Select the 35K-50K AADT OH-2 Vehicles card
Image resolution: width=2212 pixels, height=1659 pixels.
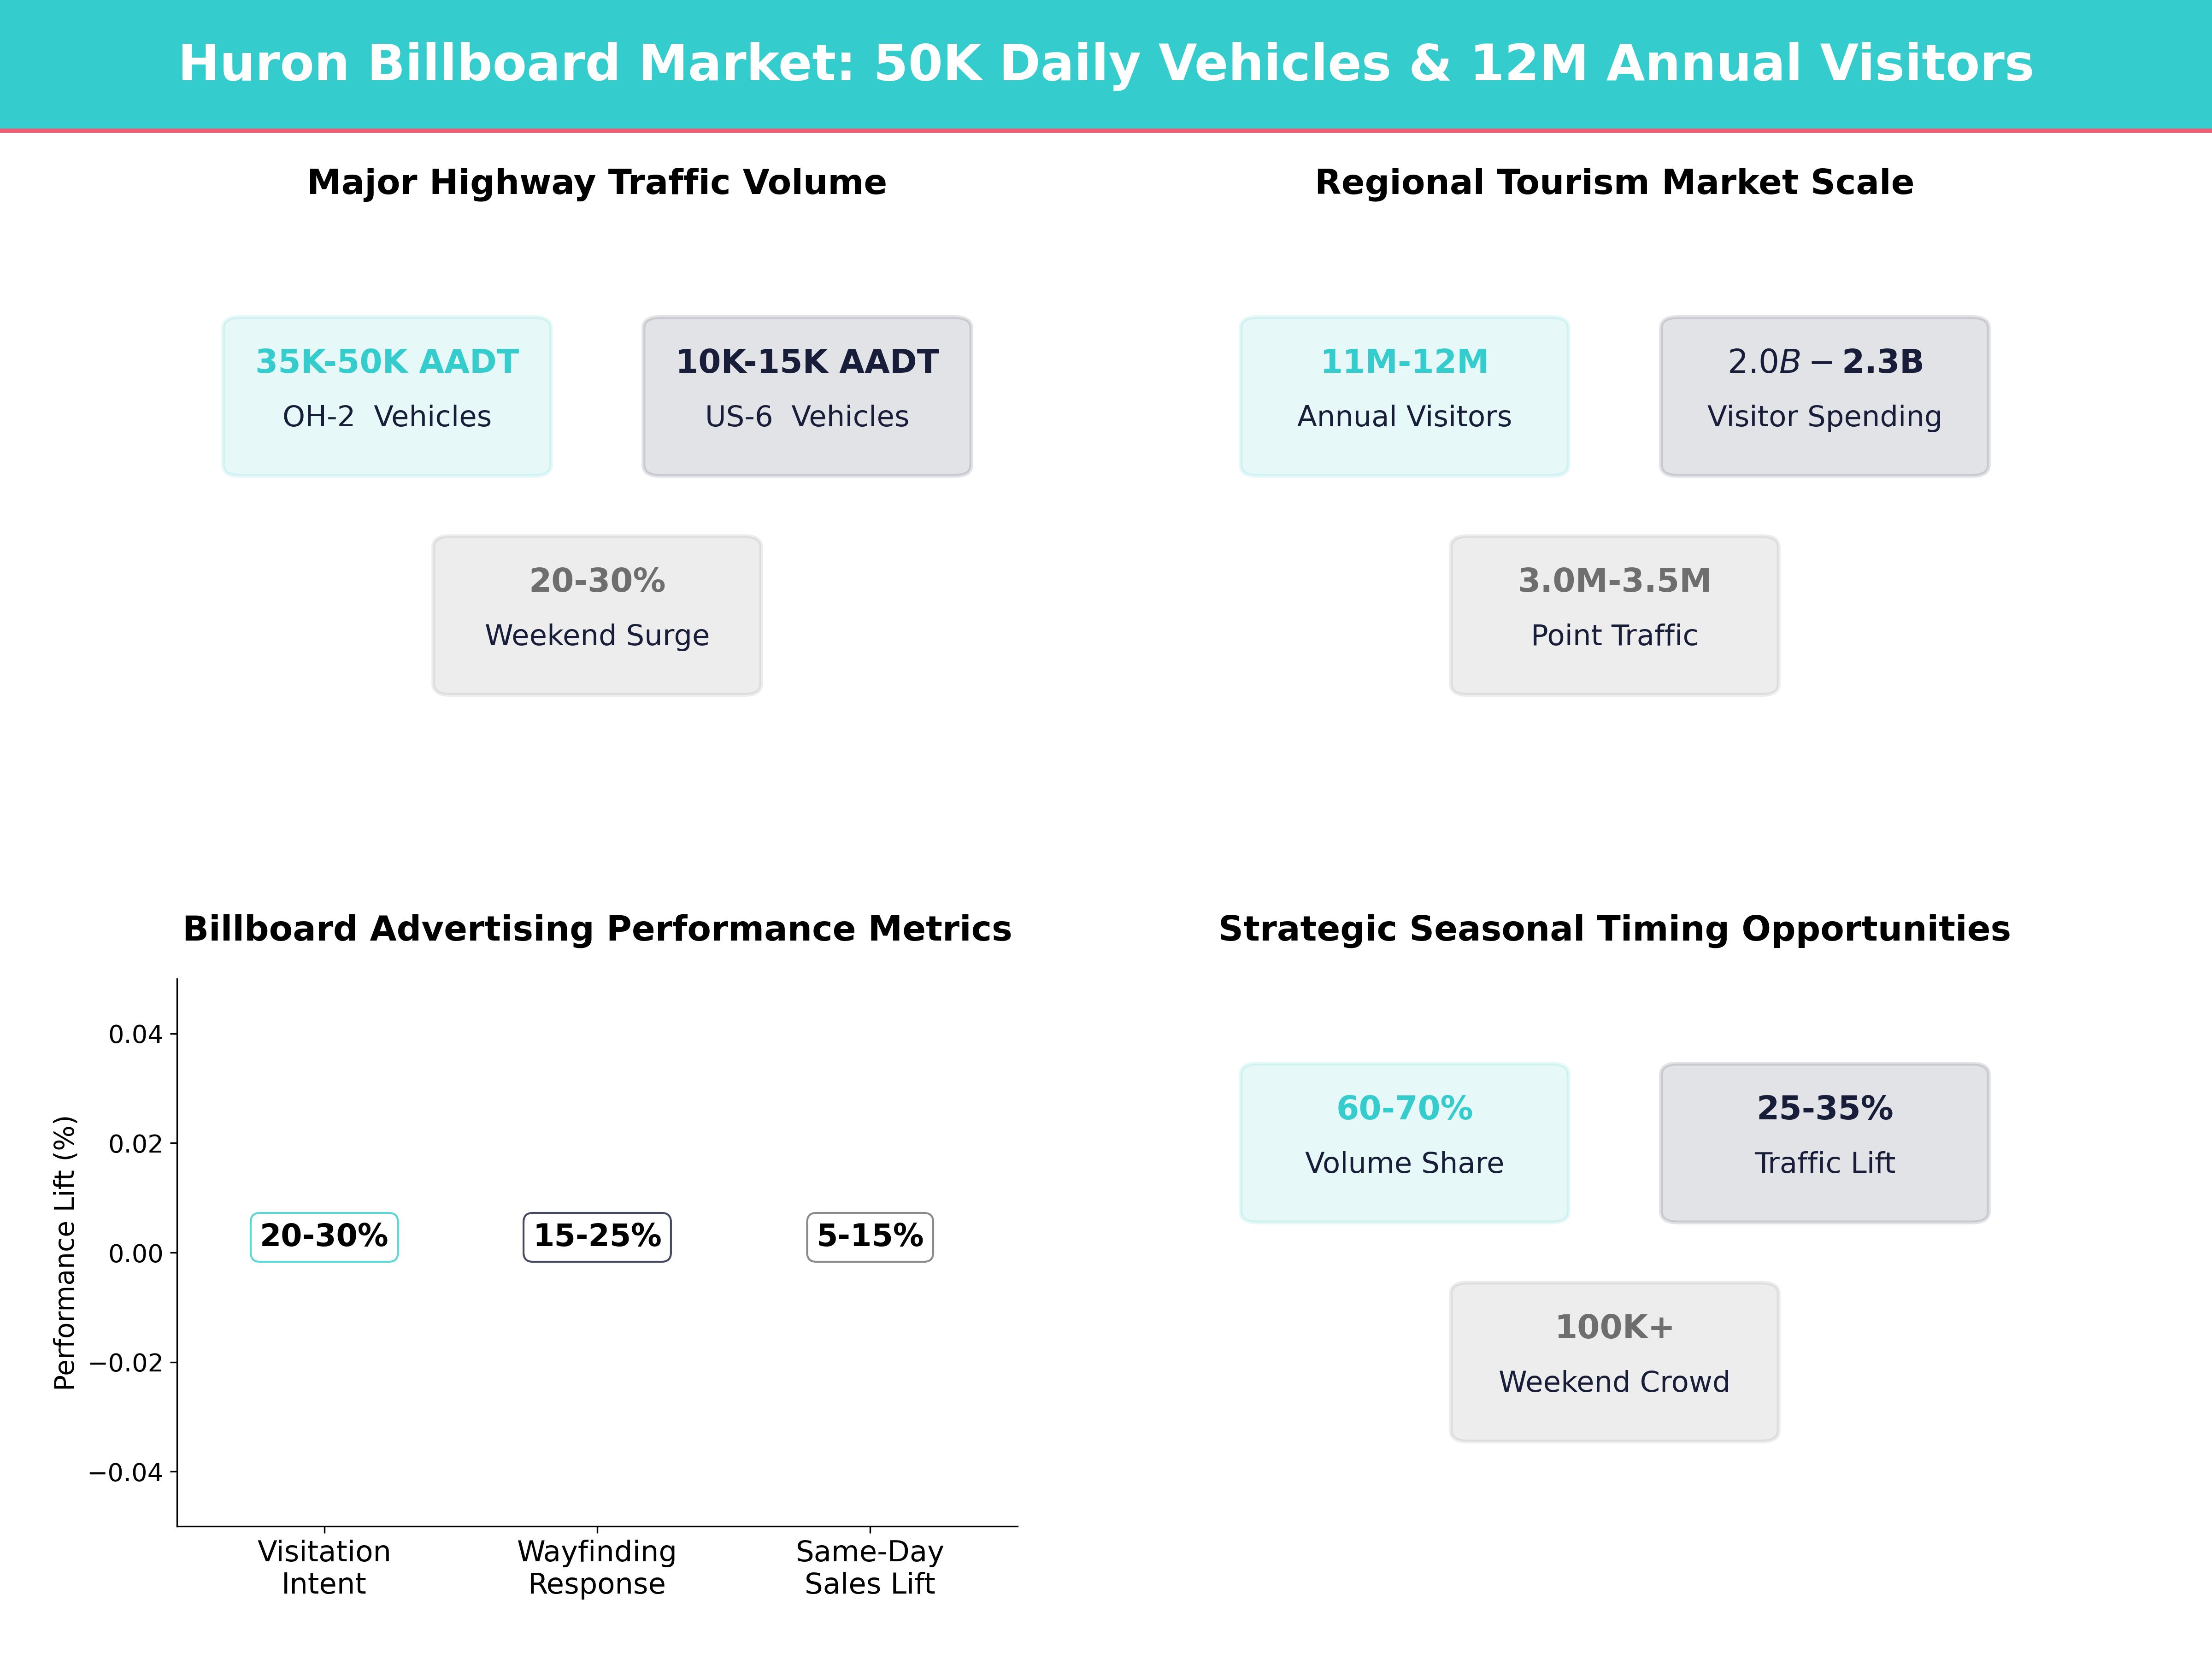[387, 396]
